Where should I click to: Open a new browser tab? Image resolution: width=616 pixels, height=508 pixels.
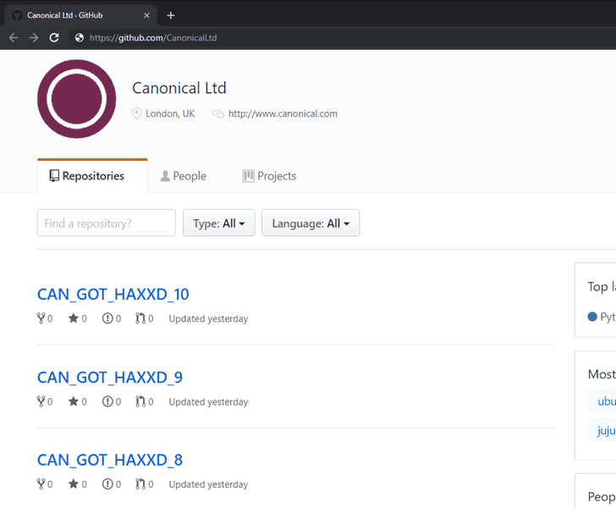pos(171,15)
